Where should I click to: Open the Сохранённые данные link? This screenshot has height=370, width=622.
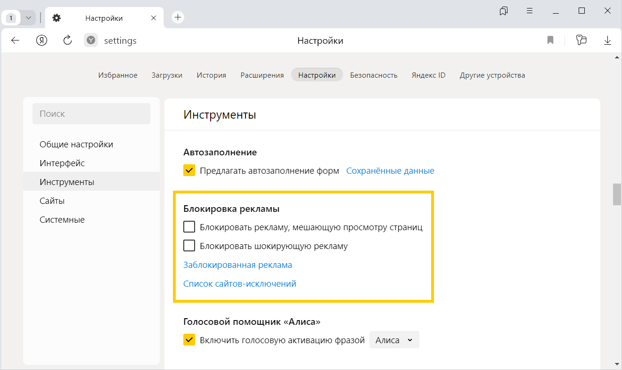(390, 171)
